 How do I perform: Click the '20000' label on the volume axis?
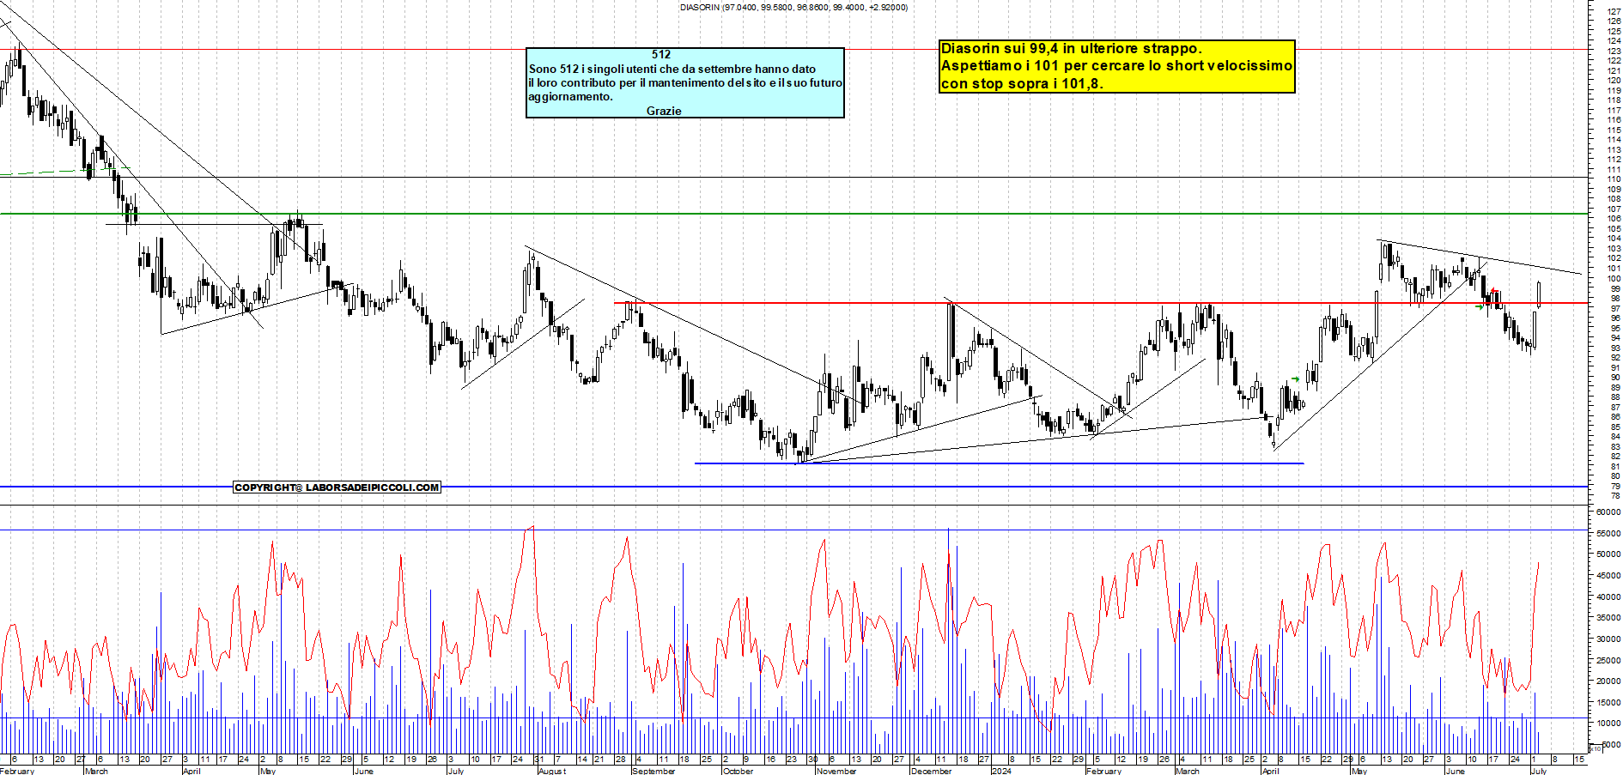(1608, 681)
